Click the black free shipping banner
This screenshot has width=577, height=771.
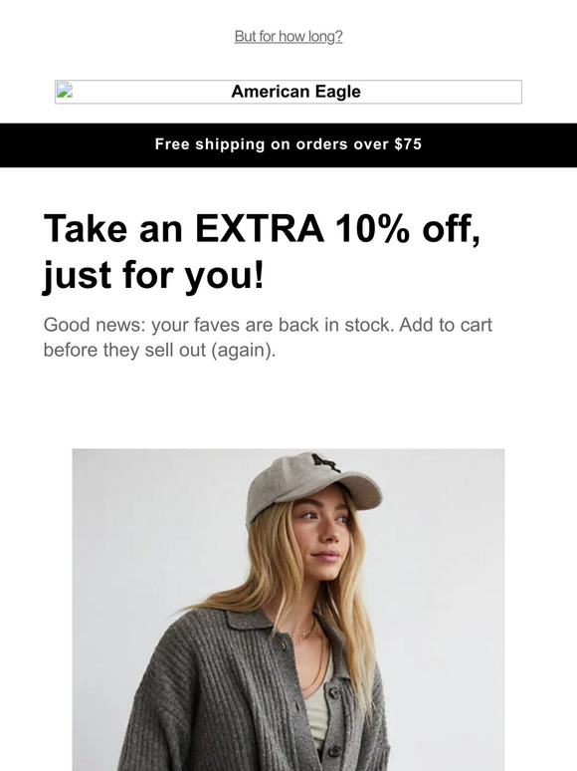pos(288,145)
